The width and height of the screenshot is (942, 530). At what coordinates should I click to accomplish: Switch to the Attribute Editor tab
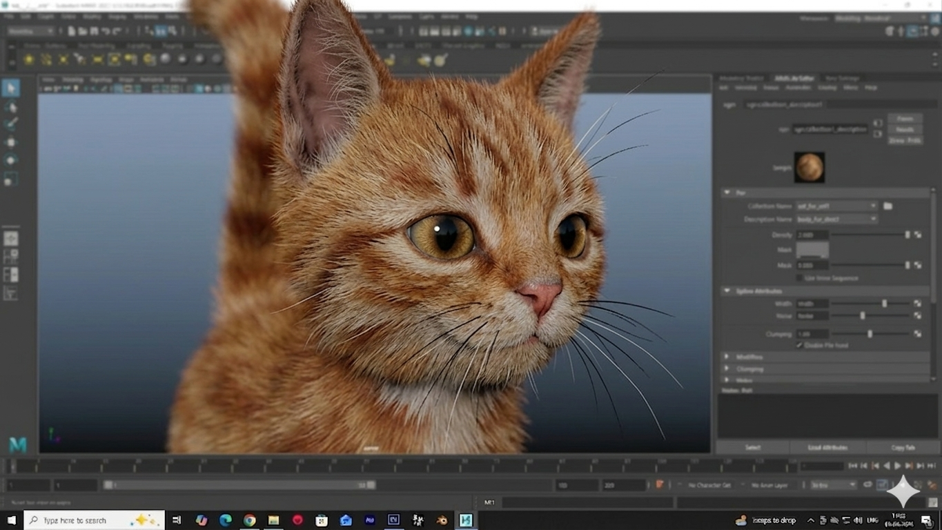(794, 78)
